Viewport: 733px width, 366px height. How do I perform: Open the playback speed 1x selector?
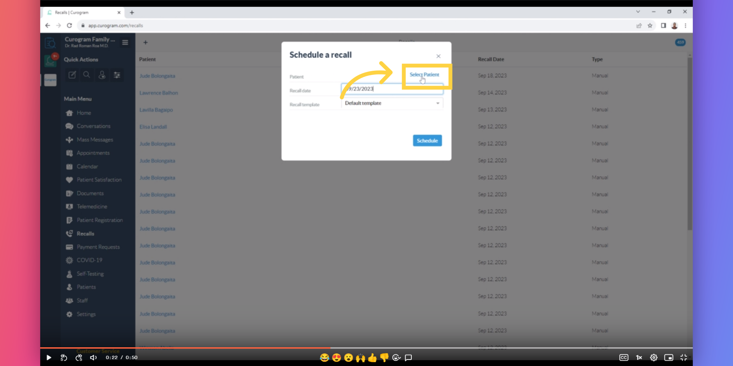[639, 358]
